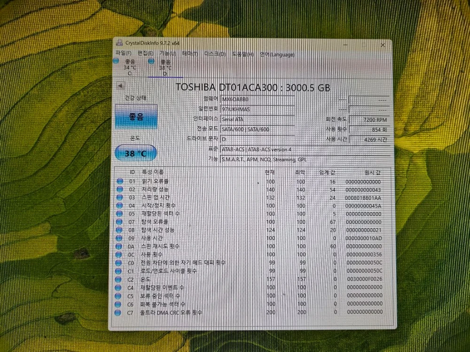Click the 7200 RPM rotation field

coord(369,119)
